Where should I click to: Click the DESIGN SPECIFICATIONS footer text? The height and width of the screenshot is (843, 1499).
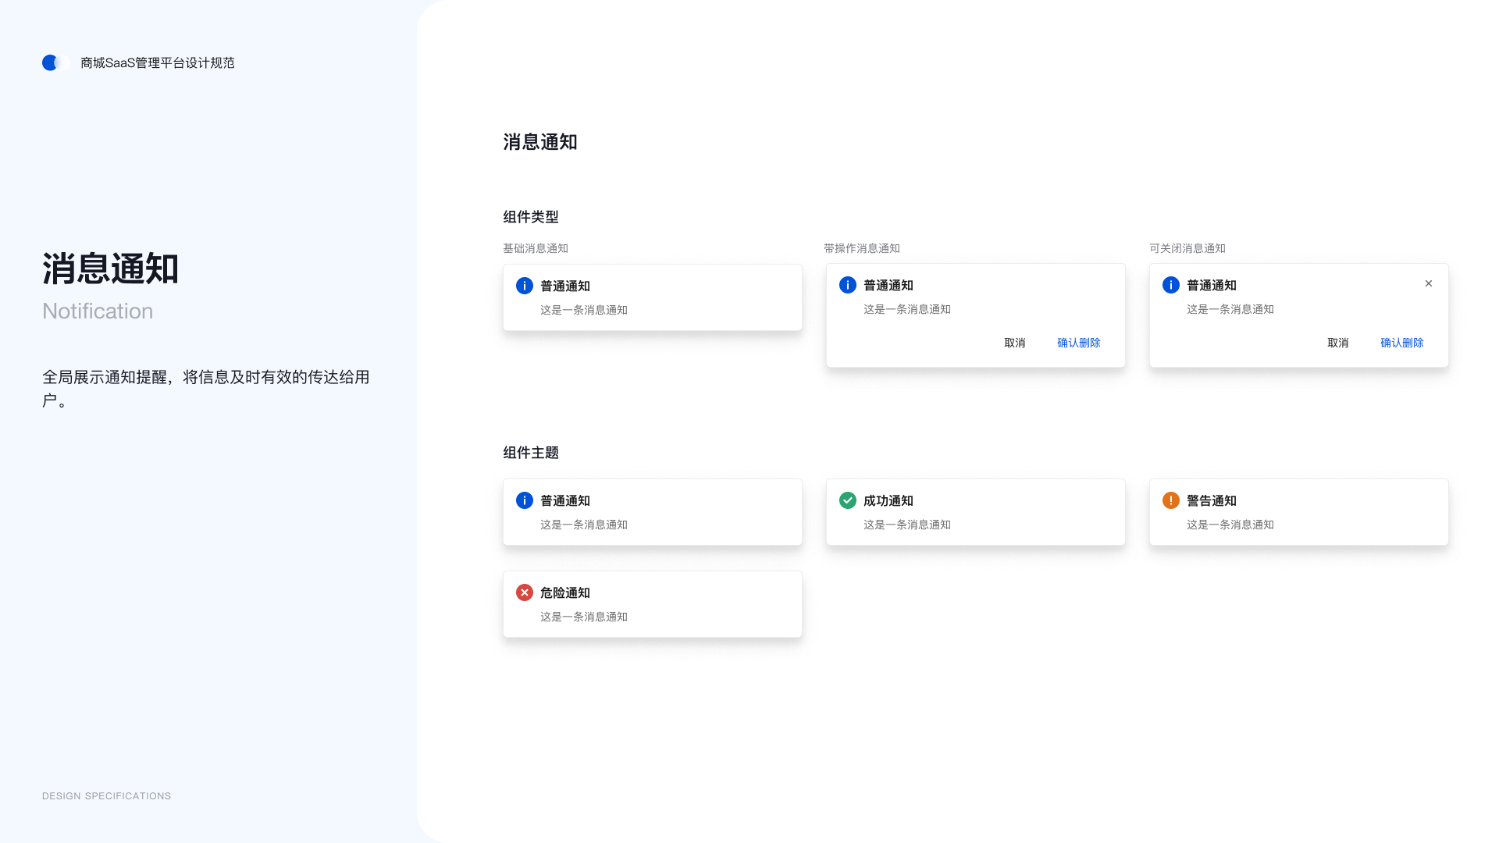pyautogui.click(x=106, y=795)
